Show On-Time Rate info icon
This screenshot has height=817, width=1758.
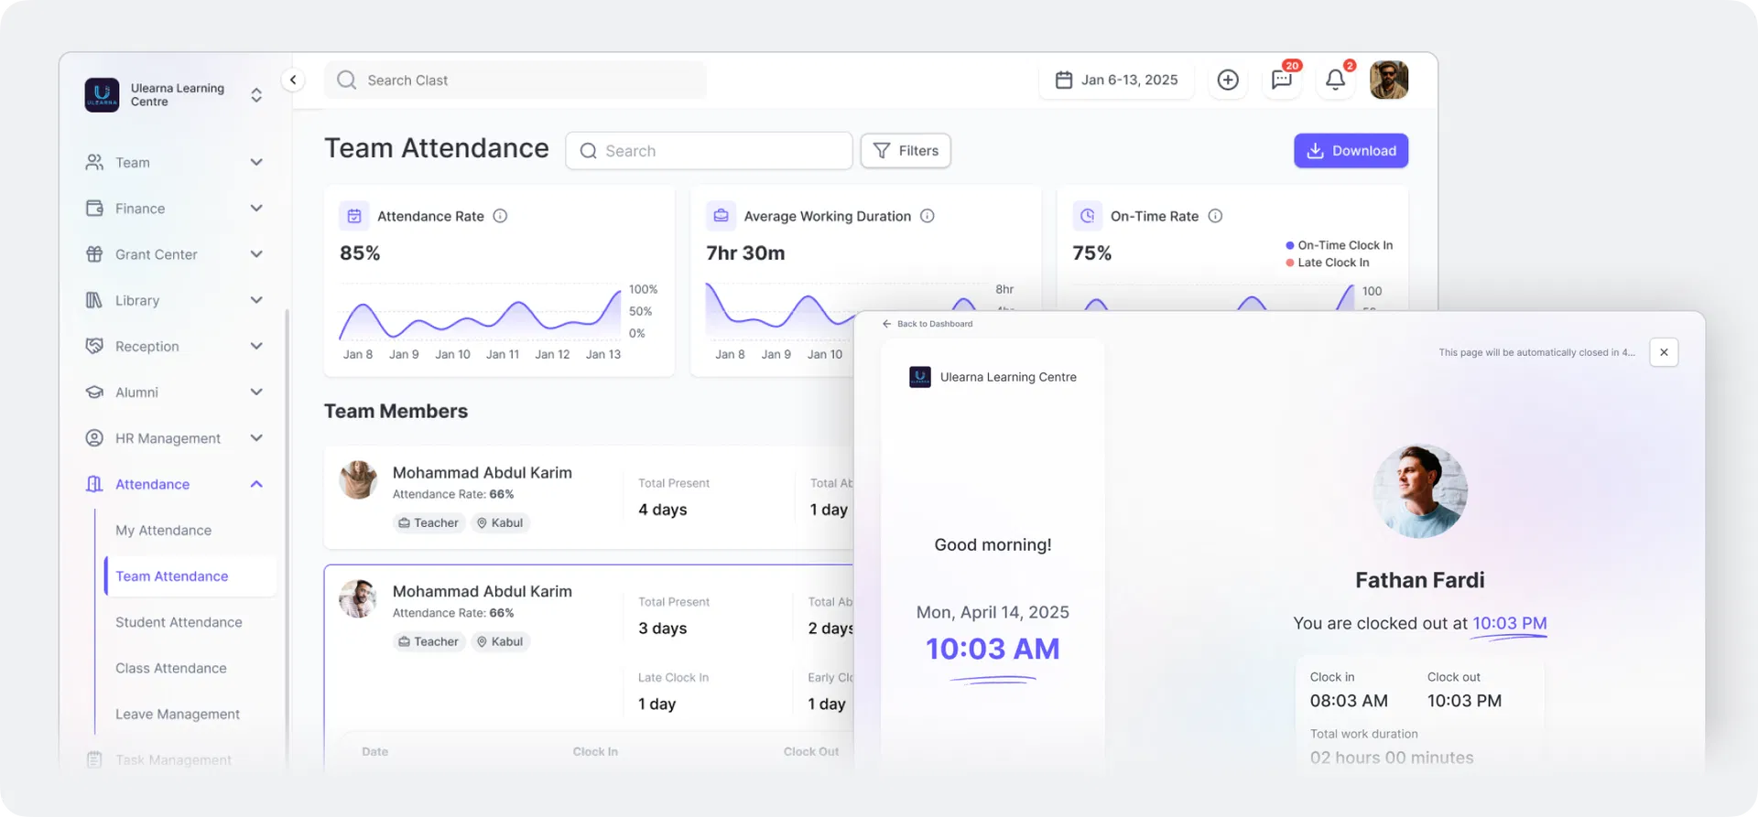[1215, 216]
